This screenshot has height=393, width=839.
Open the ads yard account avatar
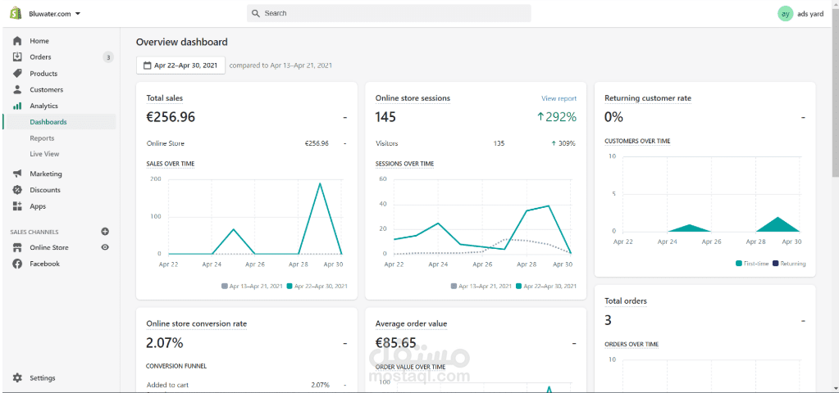point(785,14)
